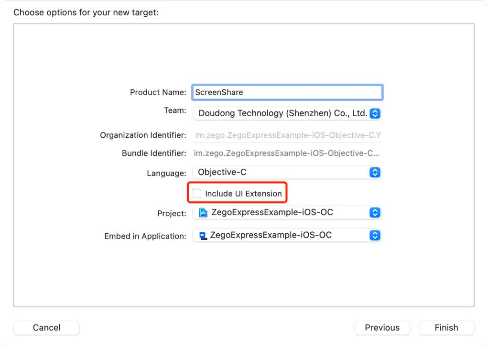Click the chevron icon on the Project dropdown
This screenshot has height=348, width=488.
(376, 212)
